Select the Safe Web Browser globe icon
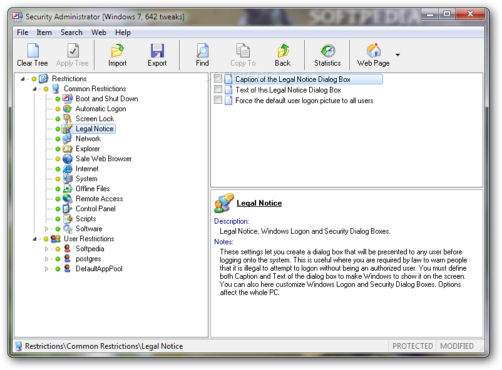Screen dimensions: 502x370 tap(68, 159)
